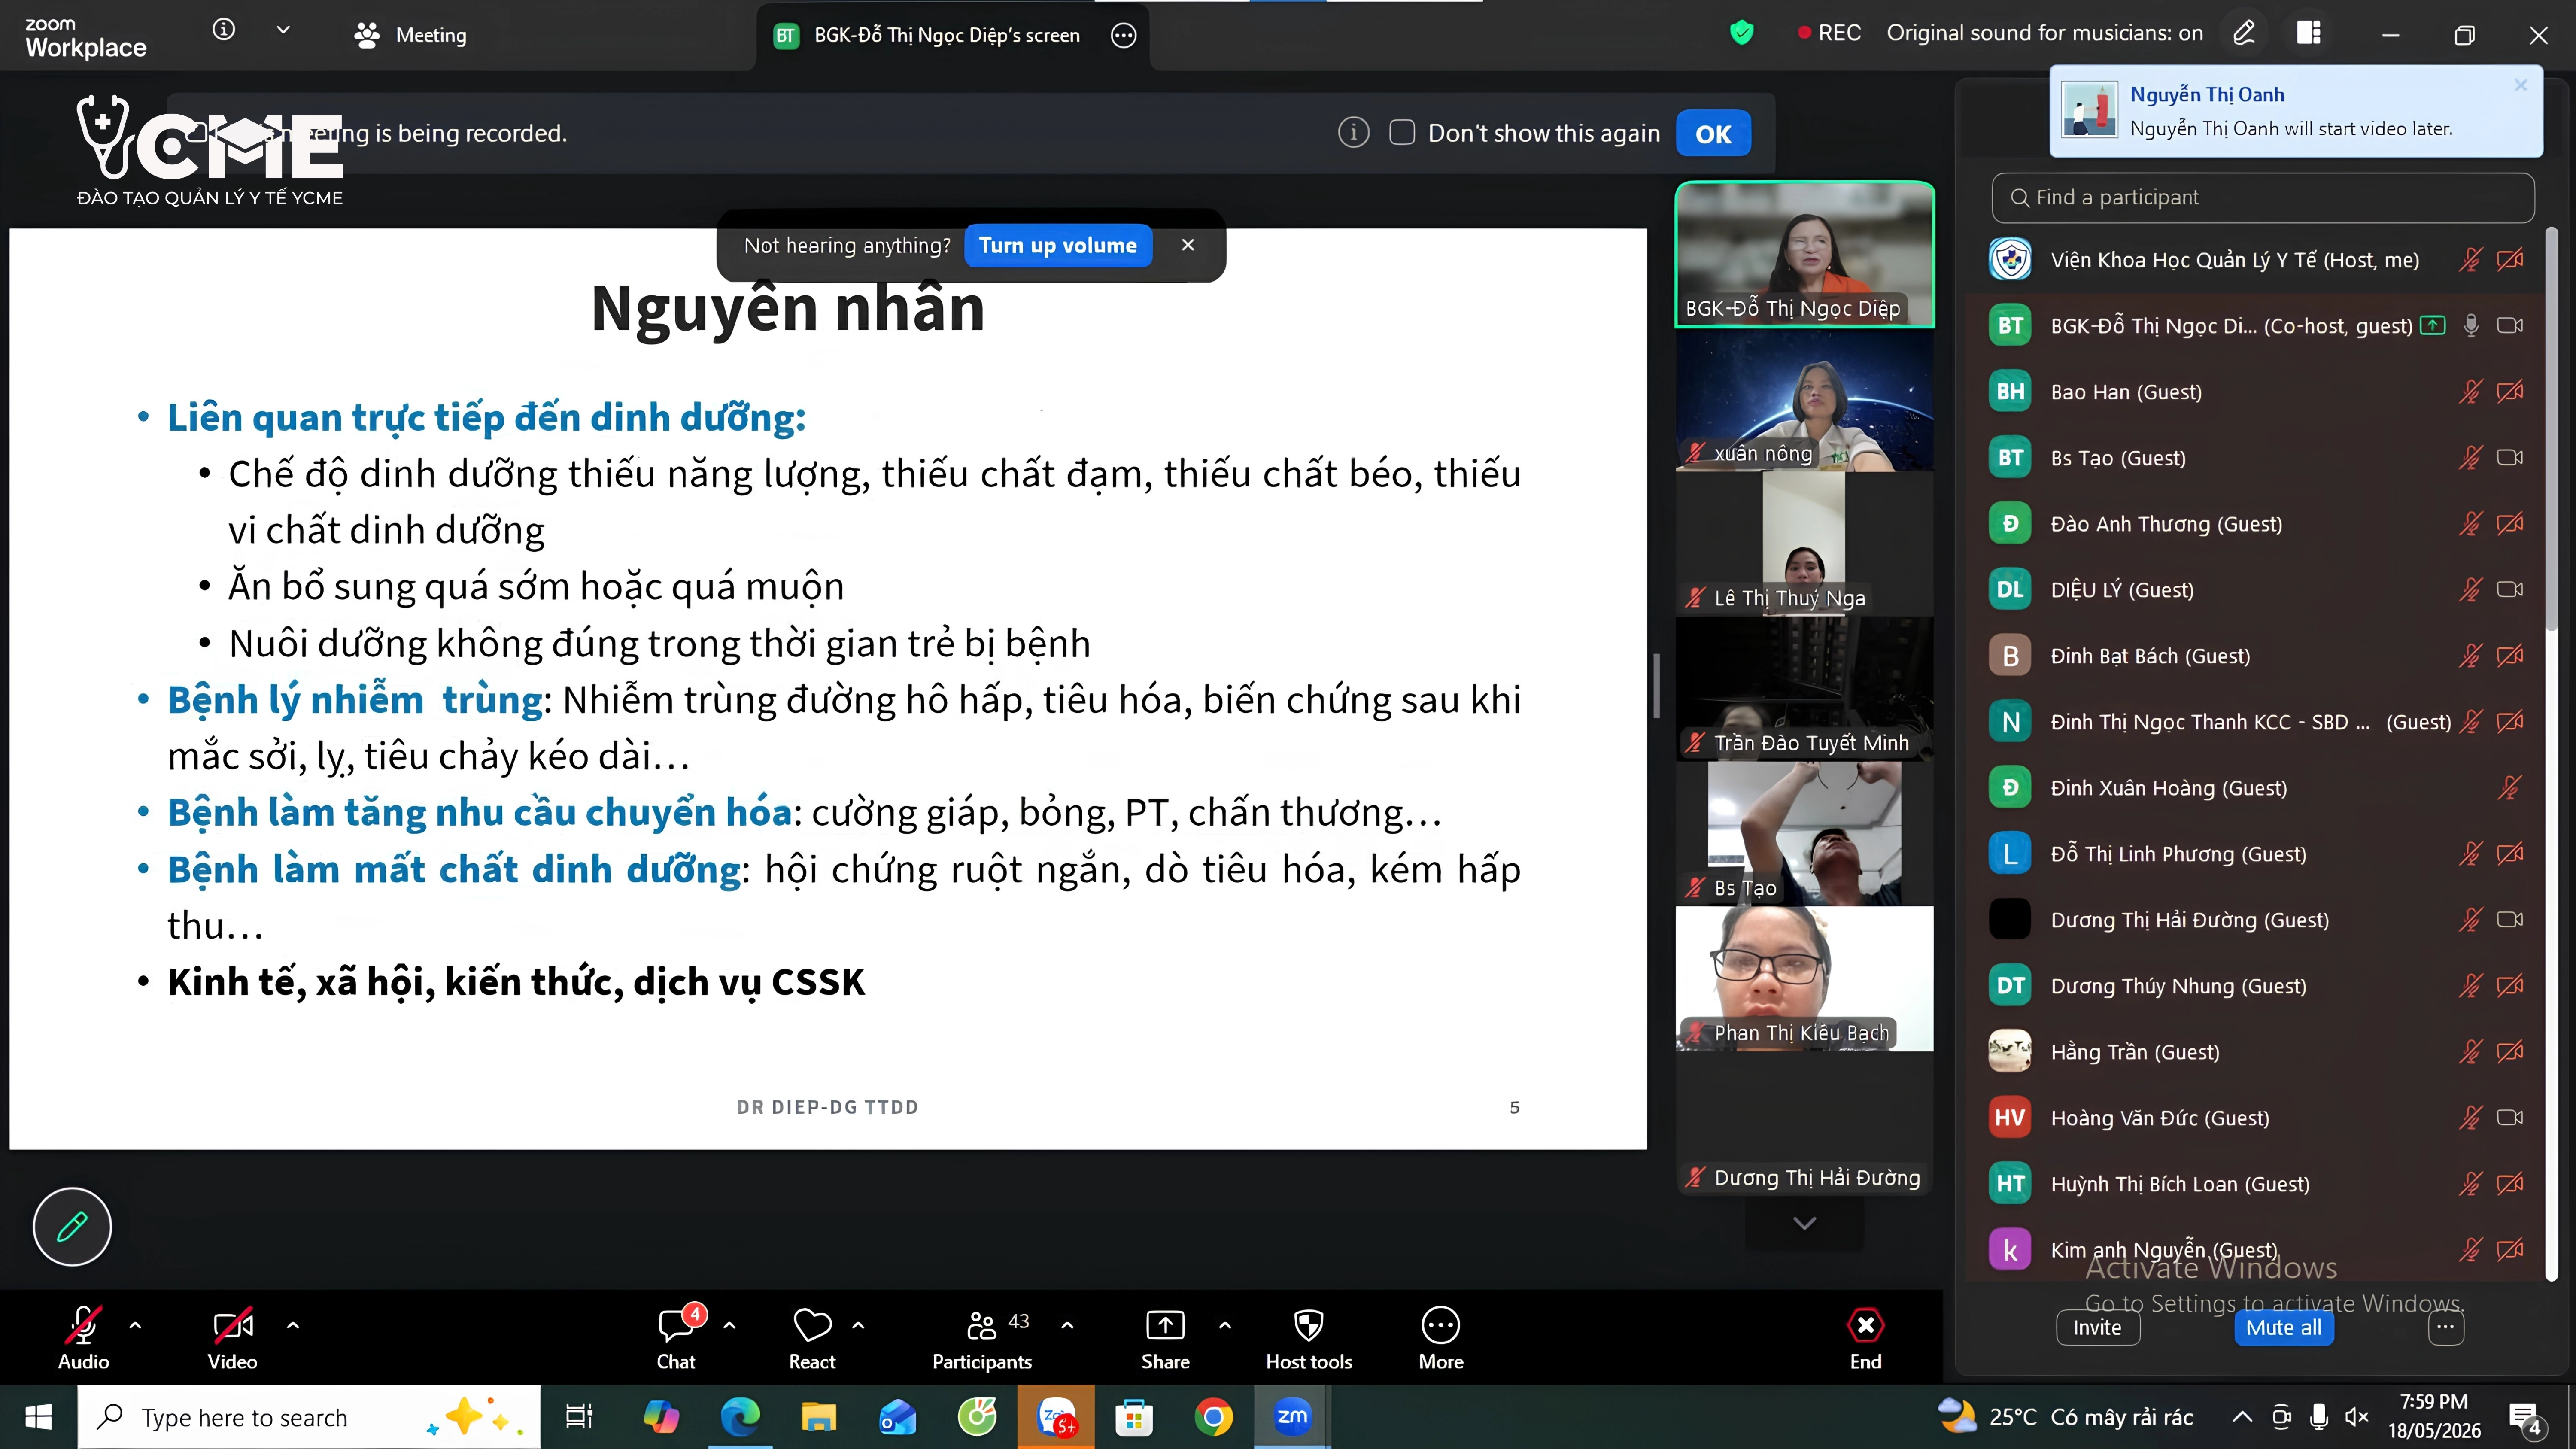Open Host tools shield
2576x1449 pixels.
point(1309,1337)
